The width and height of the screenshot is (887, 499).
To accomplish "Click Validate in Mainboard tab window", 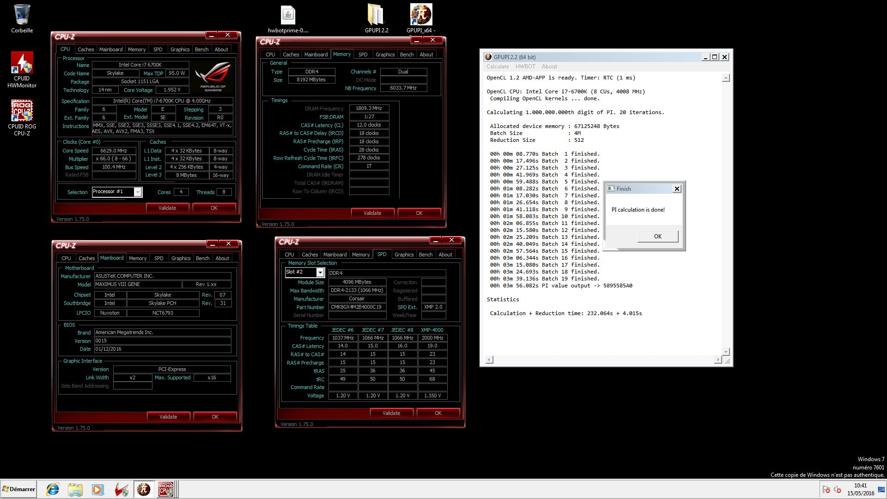I will [x=168, y=417].
